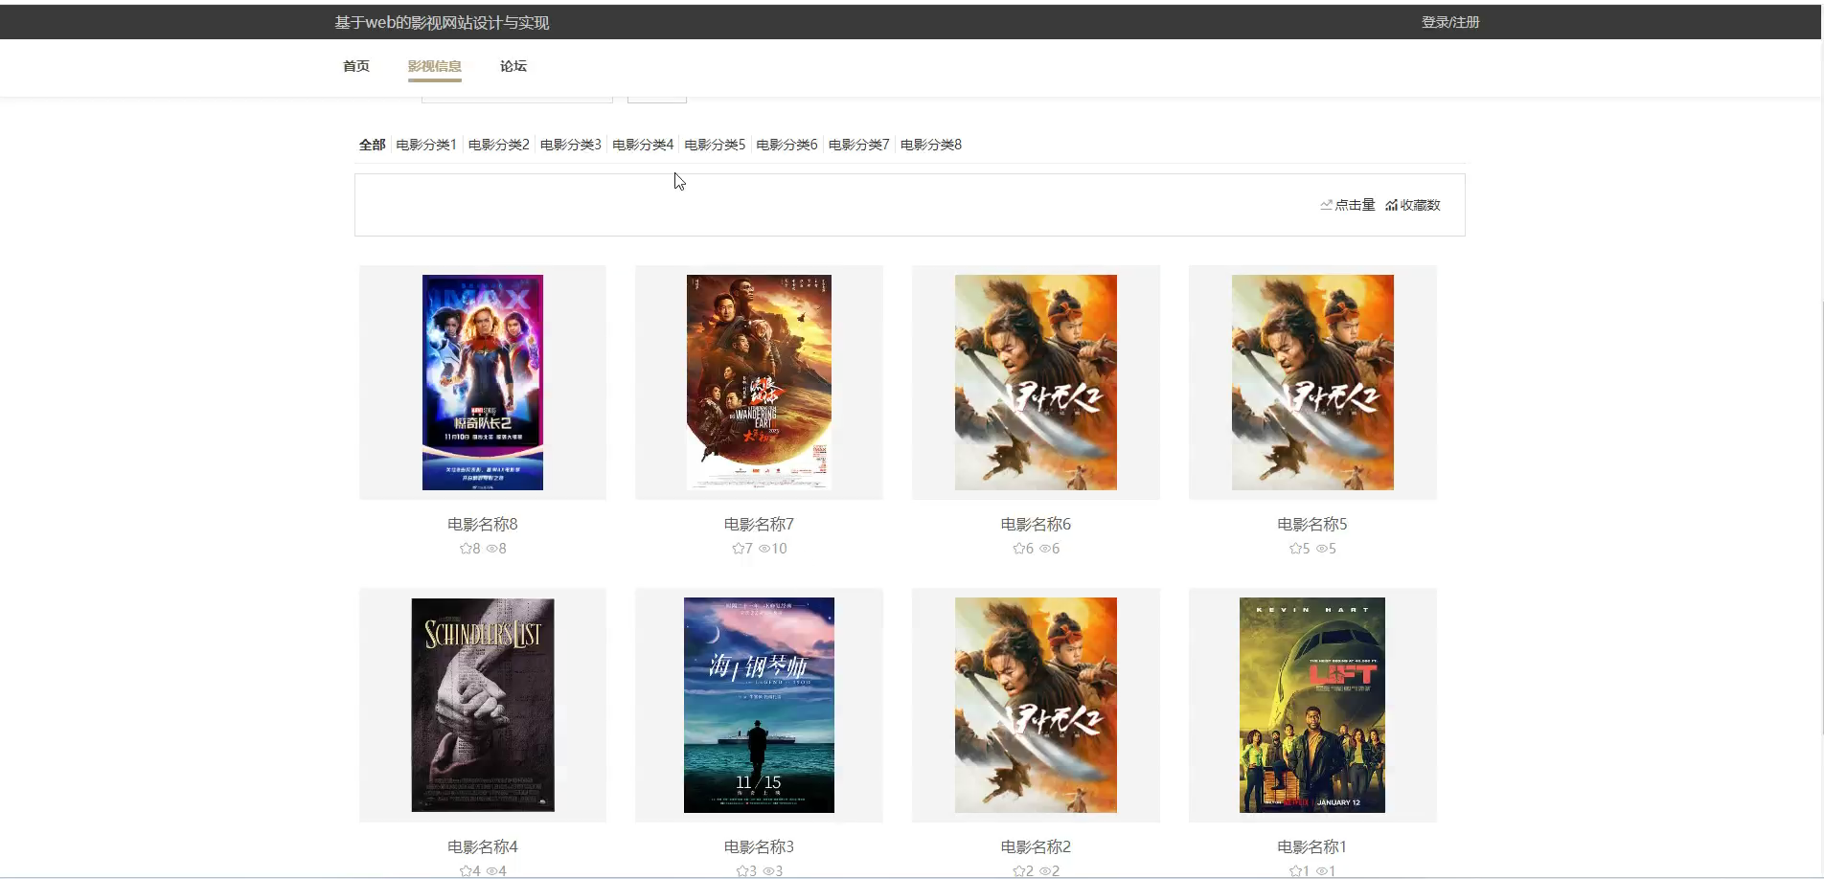Open the 海上钢琴师 poster thumbnail
The height and width of the screenshot is (879, 1824).
coord(759,705)
